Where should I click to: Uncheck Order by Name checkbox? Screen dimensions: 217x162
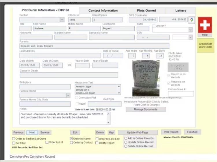[x=71, y=139]
